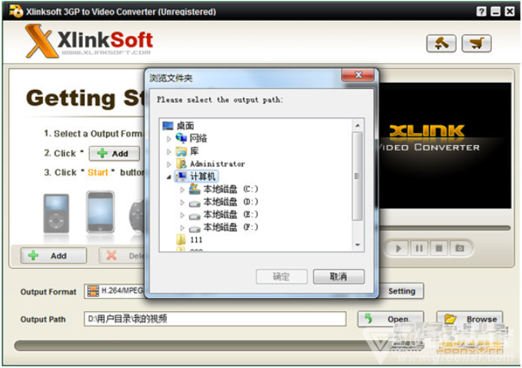Viewport: 522px width, 368px height.
Task: Open the help question mark button
Action: [481, 12]
